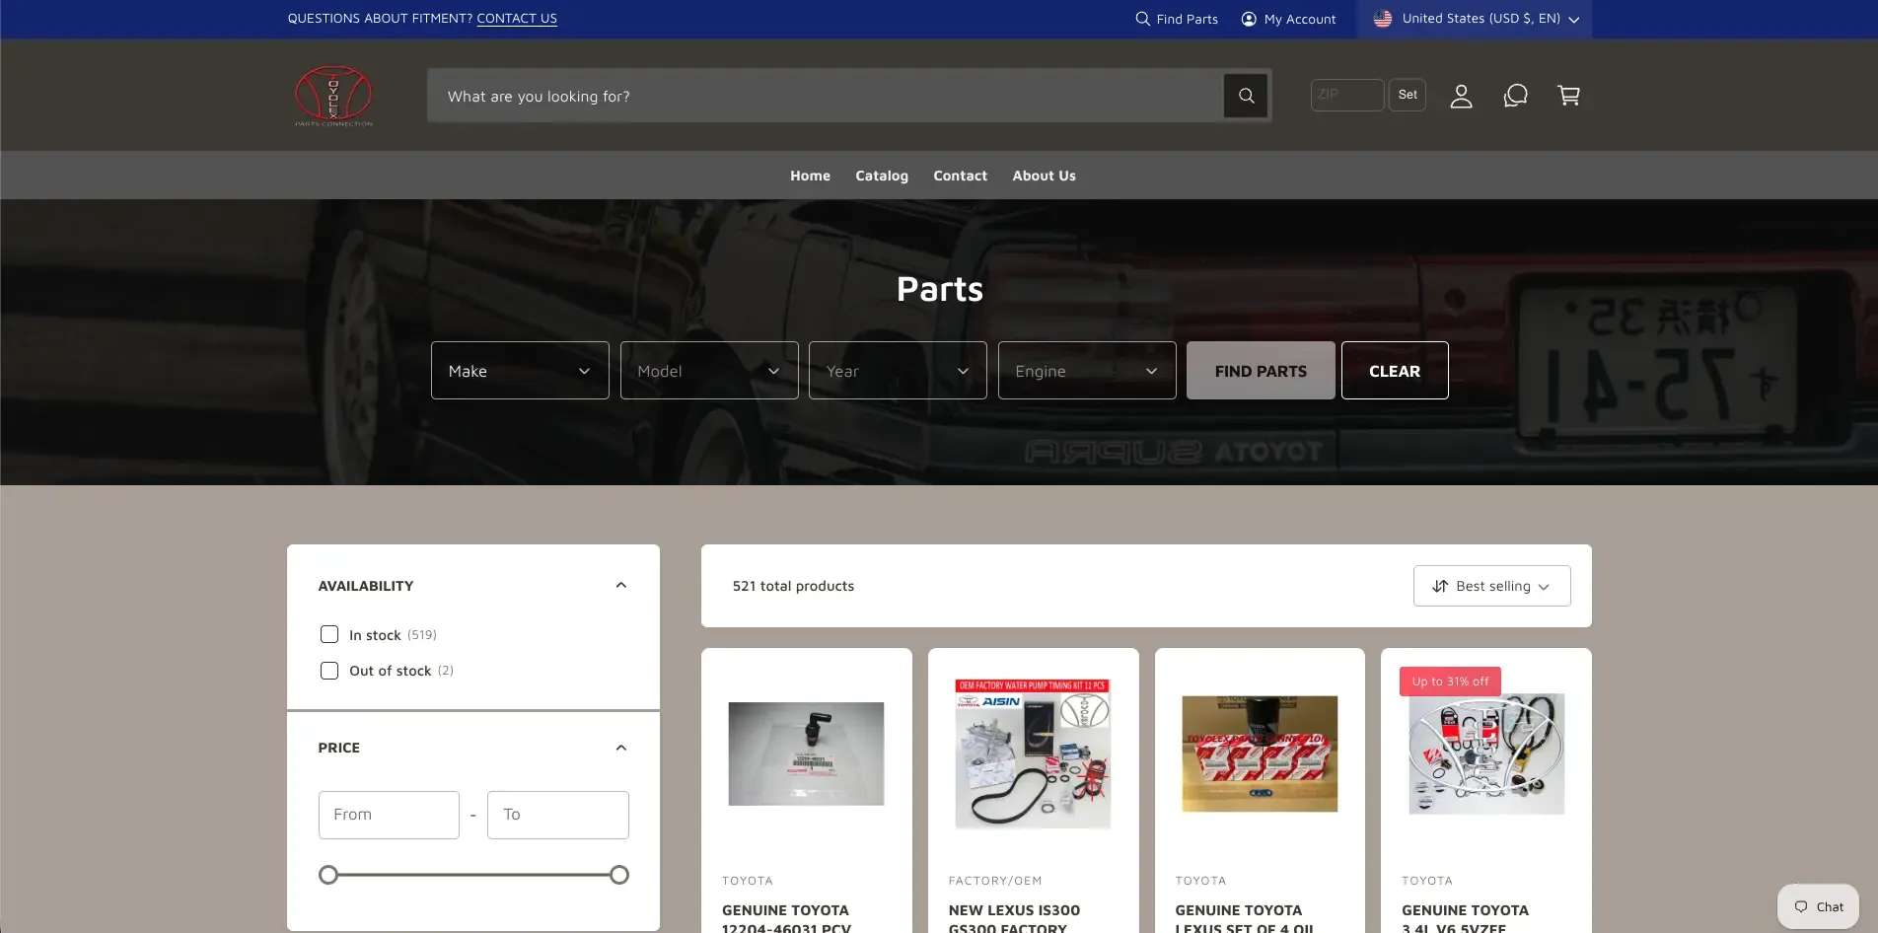
Task: Open the user account icon in header
Action: (1461, 96)
